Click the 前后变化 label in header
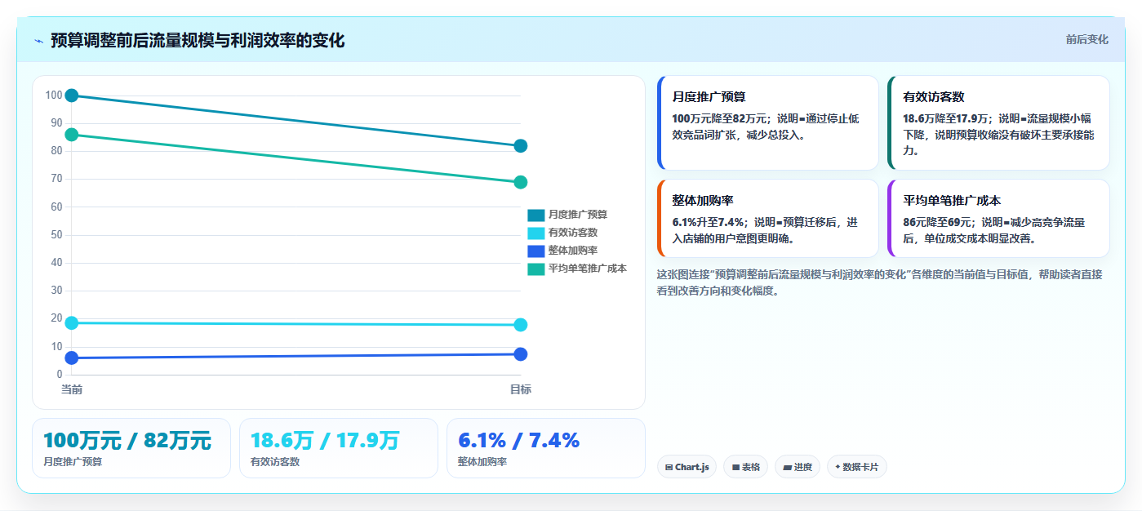The image size is (1142, 511). (1086, 39)
